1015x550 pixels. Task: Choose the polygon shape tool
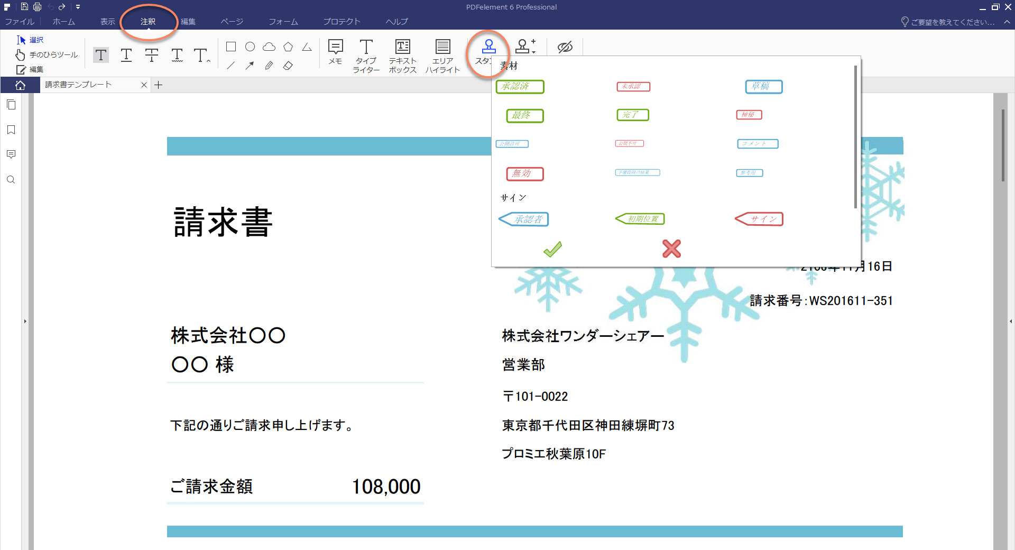click(288, 47)
